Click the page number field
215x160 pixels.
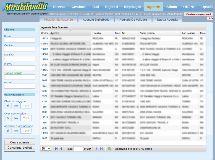[78, 149]
